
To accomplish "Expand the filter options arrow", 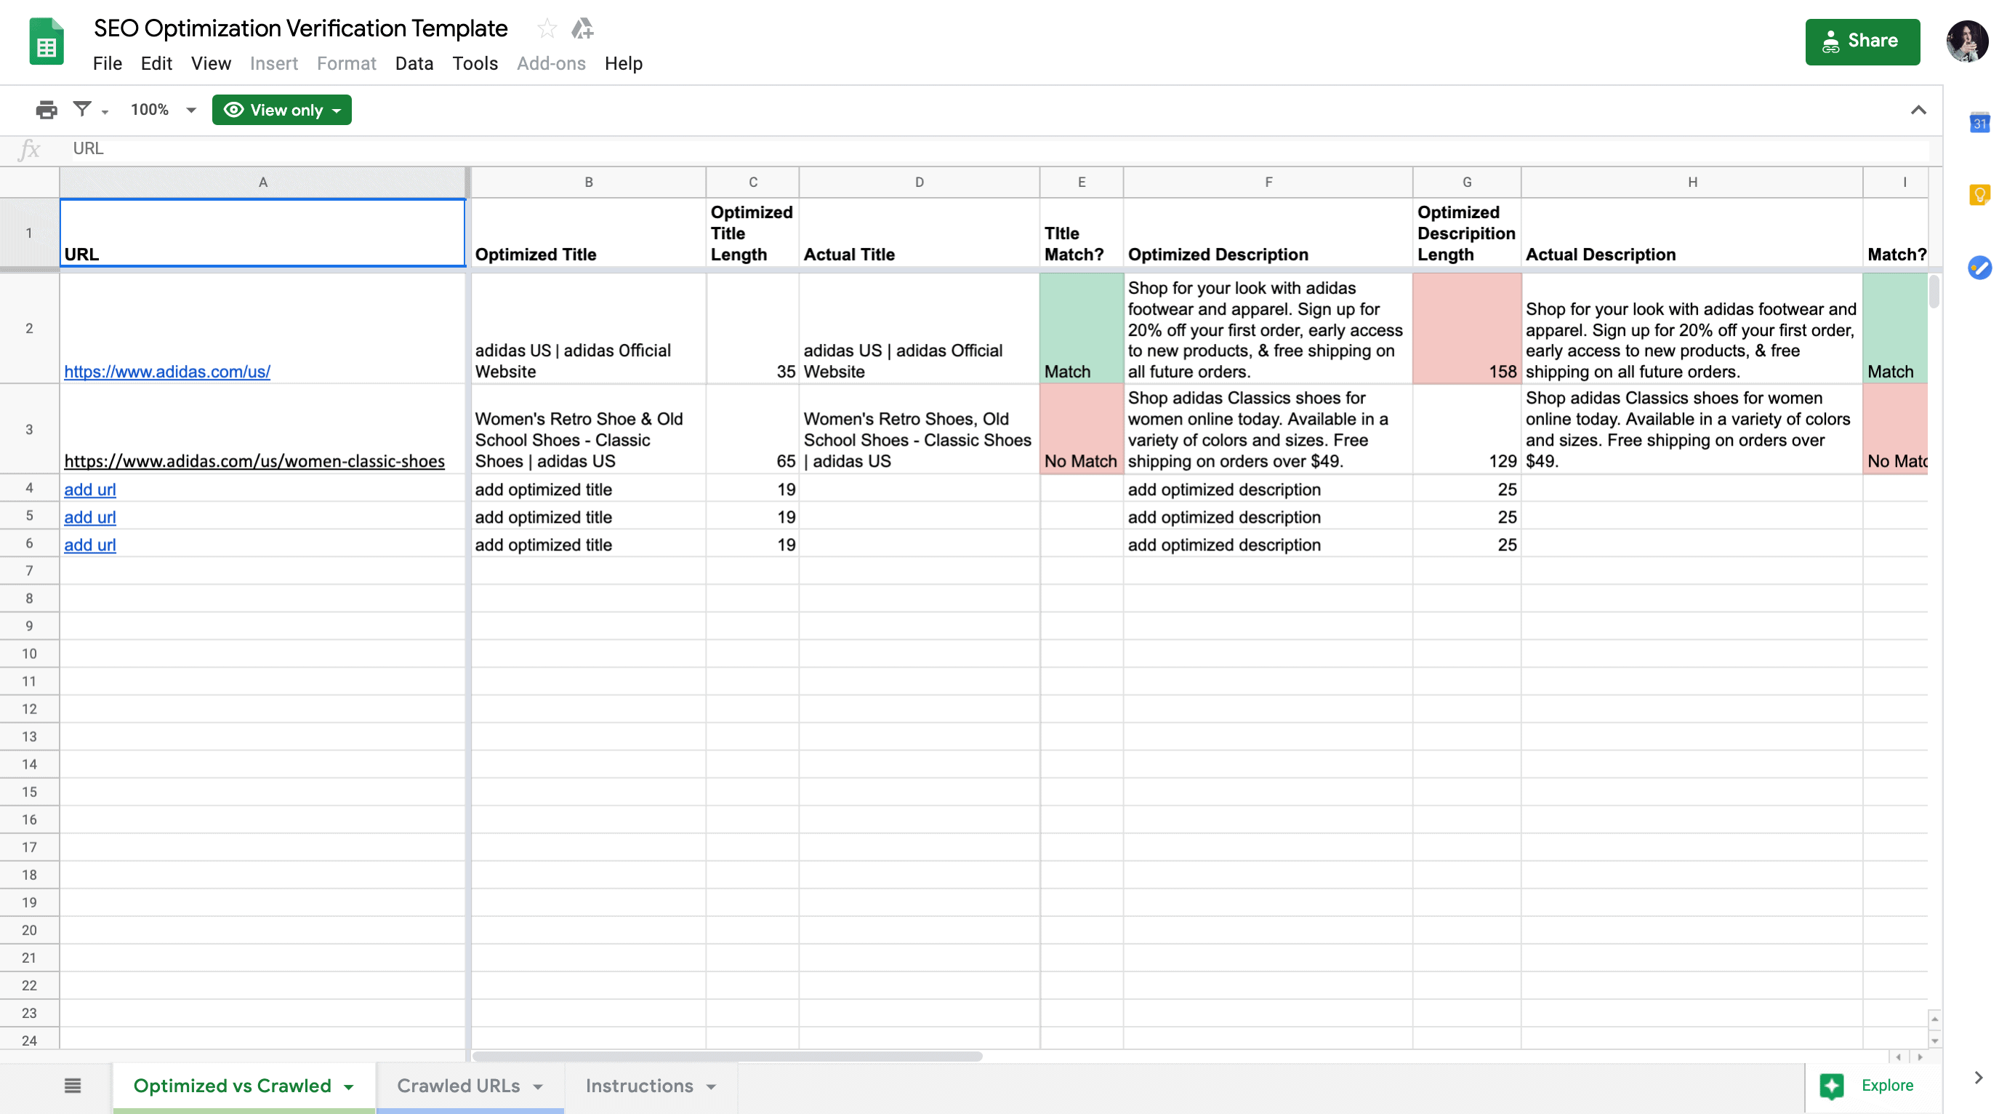I will pyautogui.click(x=105, y=112).
